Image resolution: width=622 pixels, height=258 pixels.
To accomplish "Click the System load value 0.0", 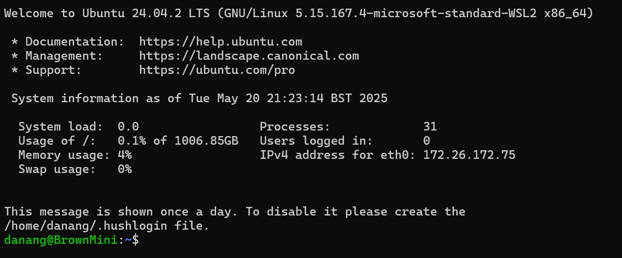I will pos(128,126).
